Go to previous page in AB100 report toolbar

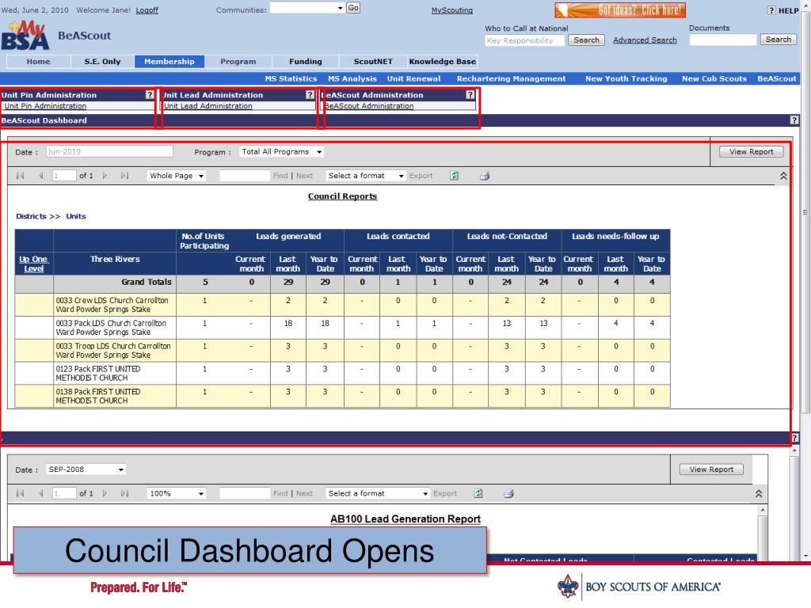[x=41, y=494]
